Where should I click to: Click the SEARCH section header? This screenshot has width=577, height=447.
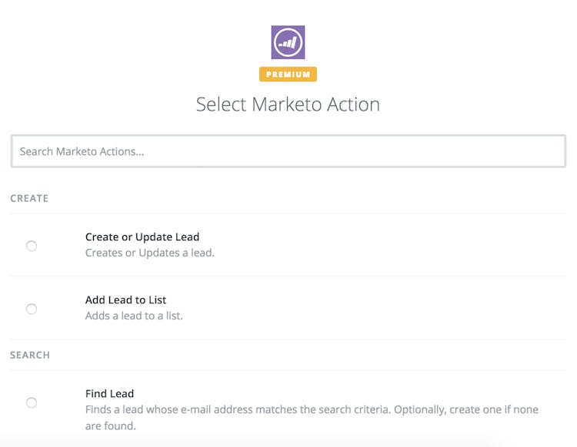click(x=30, y=355)
